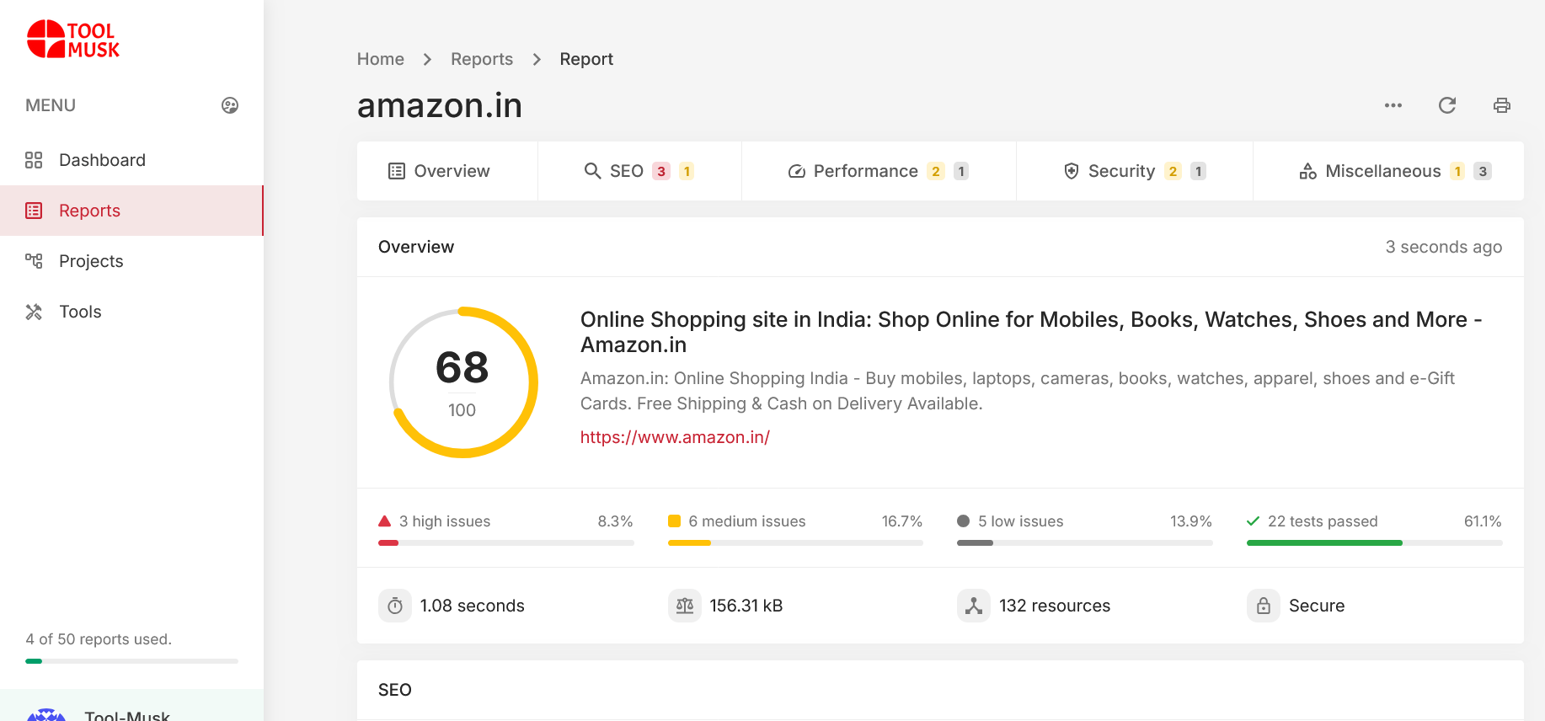Click the stopwatch load time icon
The image size is (1545, 721).
[x=395, y=606]
